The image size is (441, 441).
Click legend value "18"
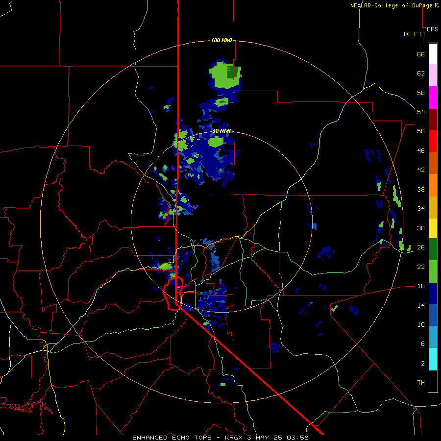pos(421,286)
